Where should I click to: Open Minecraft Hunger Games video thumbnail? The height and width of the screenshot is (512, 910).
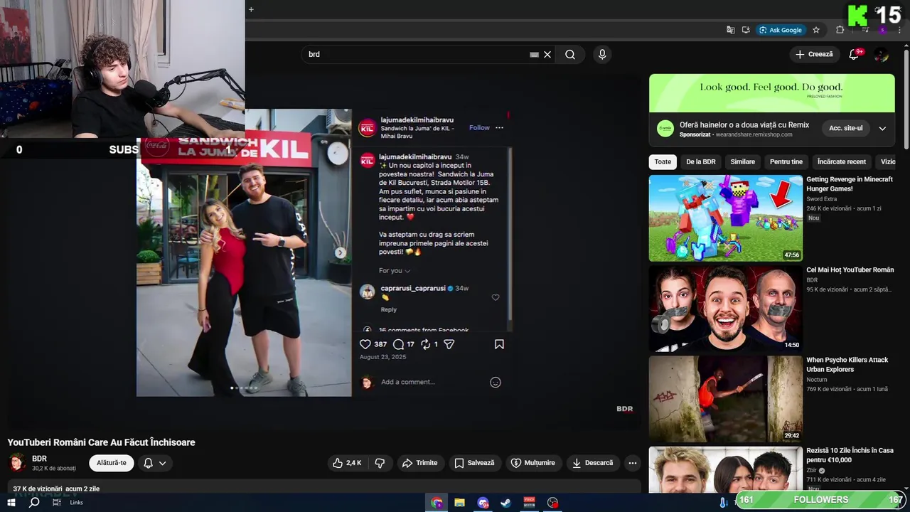pos(725,218)
